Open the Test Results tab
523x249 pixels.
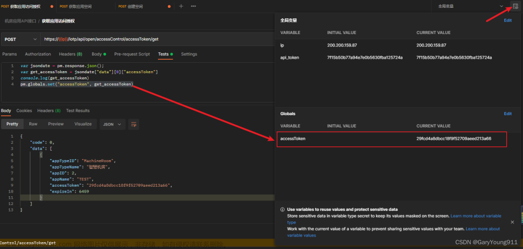pos(78,110)
